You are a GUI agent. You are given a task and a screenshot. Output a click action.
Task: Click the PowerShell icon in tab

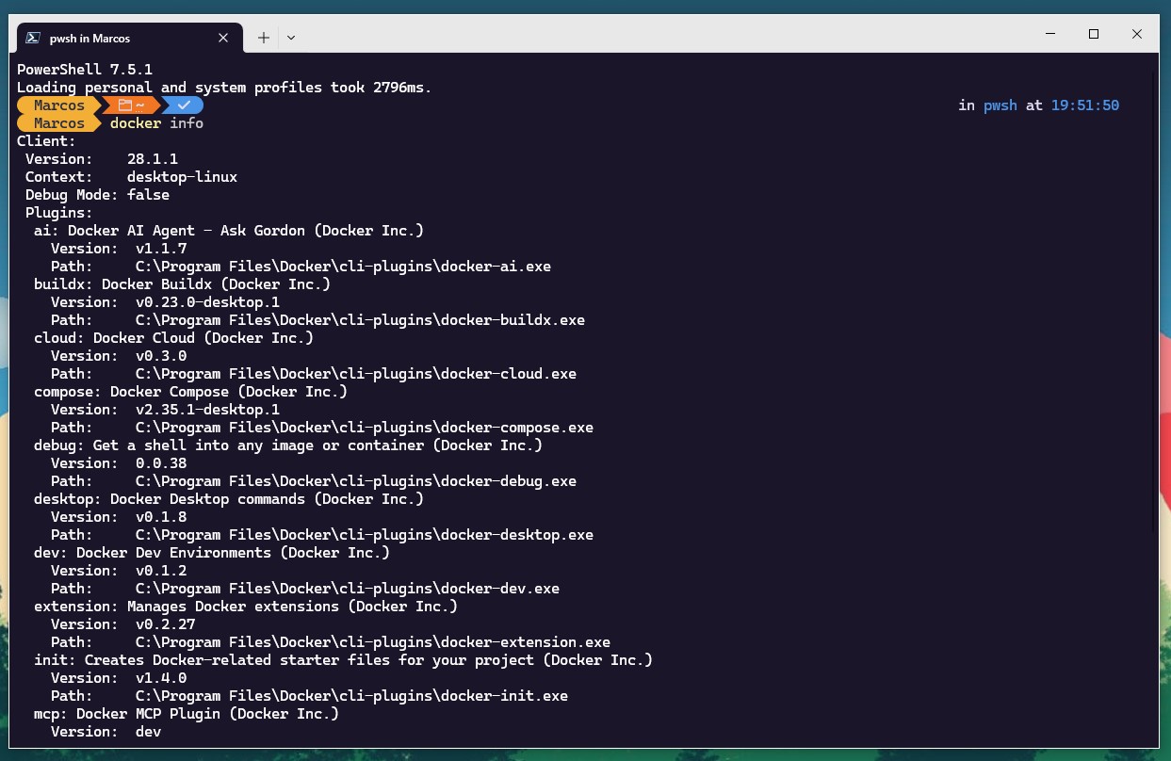click(33, 38)
